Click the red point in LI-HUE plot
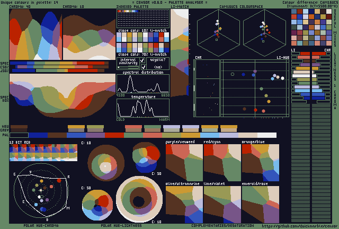Viewport: 339px width, 229px height. pos(255,110)
